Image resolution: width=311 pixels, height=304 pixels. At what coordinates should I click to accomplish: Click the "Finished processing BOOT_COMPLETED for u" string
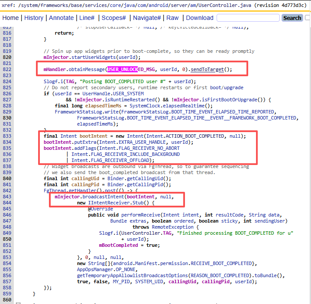pos(235,233)
